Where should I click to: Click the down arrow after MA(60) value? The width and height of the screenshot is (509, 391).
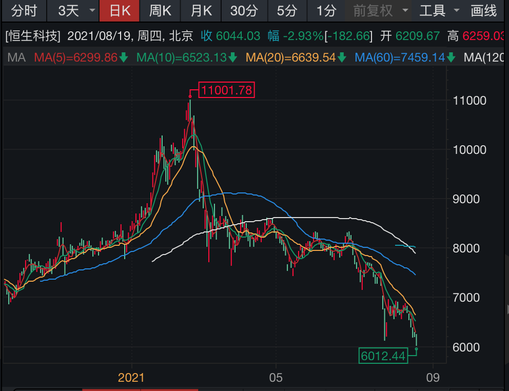tap(451, 58)
